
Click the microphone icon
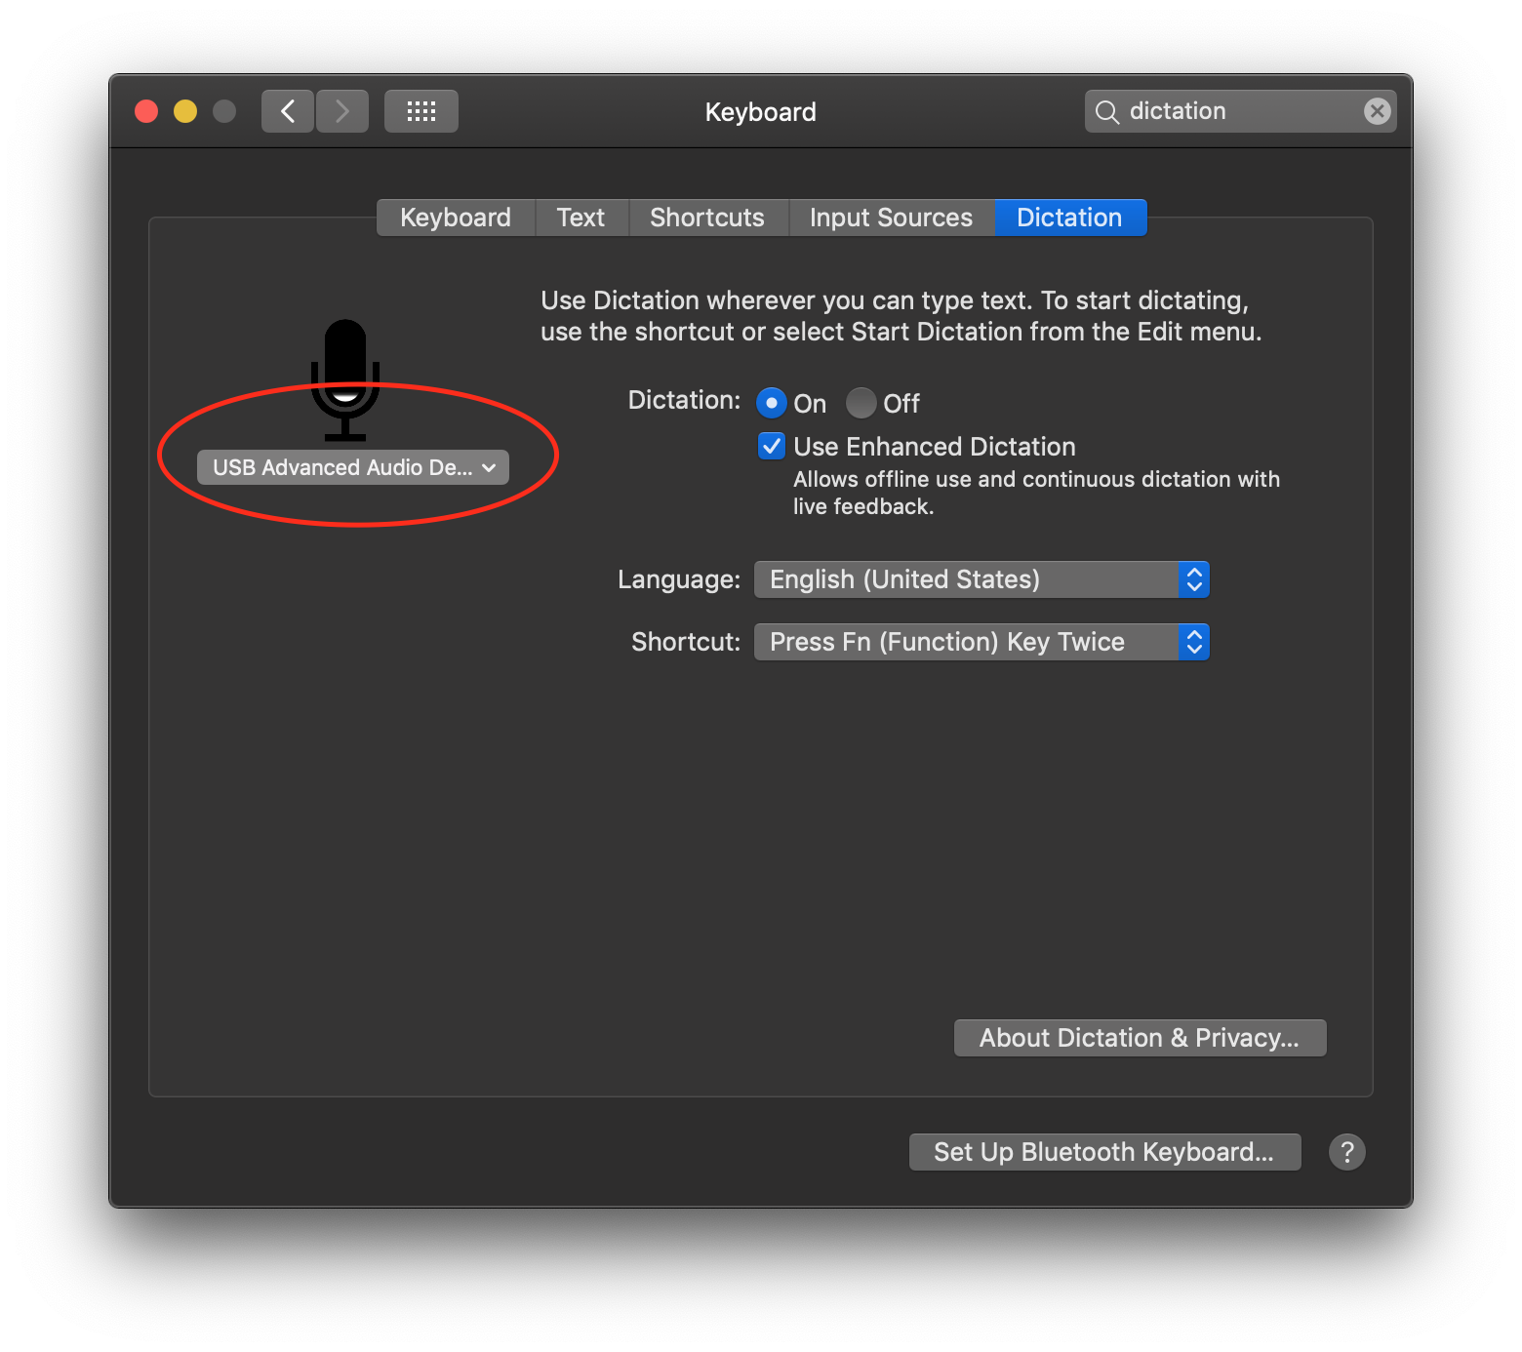[x=345, y=379]
